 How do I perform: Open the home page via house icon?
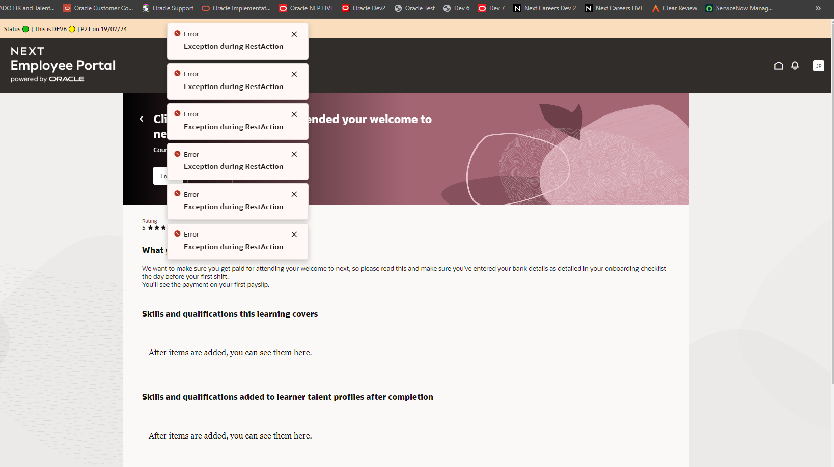[779, 66]
